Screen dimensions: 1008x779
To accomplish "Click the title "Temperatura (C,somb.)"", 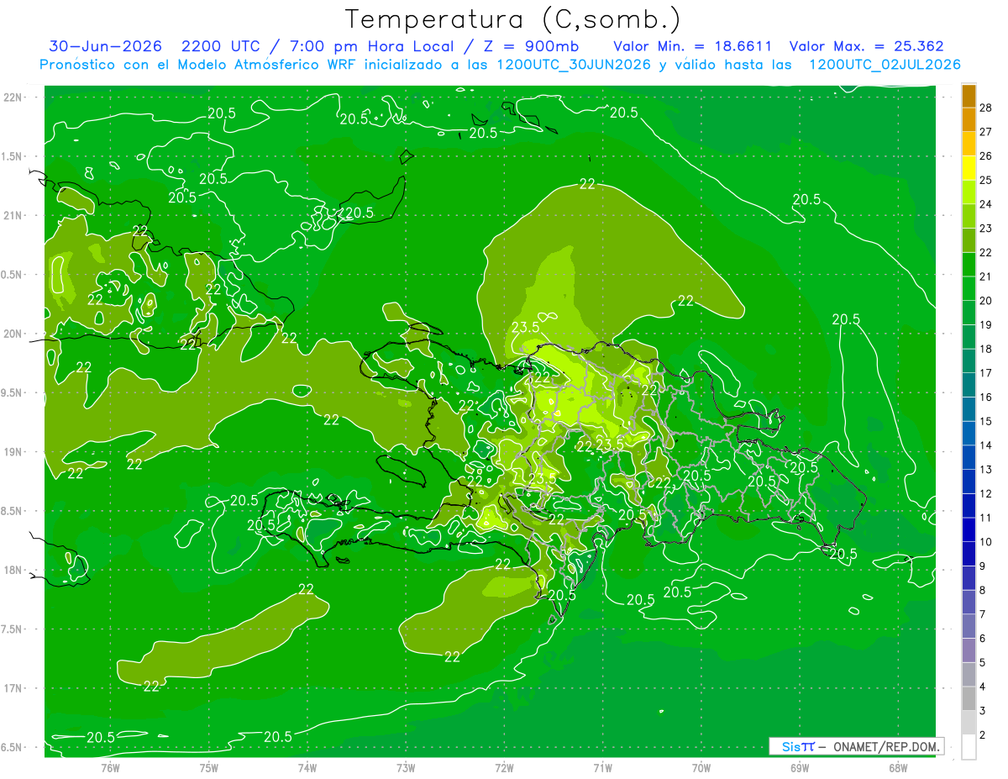I will click(513, 19).
